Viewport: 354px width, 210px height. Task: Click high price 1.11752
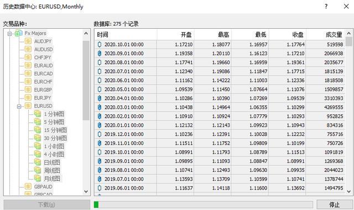point(221,143)
